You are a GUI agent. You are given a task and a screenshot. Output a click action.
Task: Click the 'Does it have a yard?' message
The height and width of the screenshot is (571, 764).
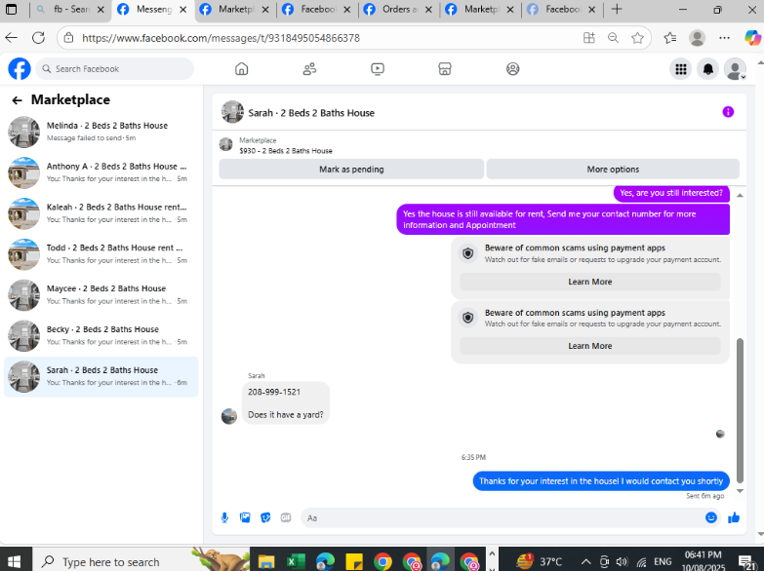(x=286, y=415)
